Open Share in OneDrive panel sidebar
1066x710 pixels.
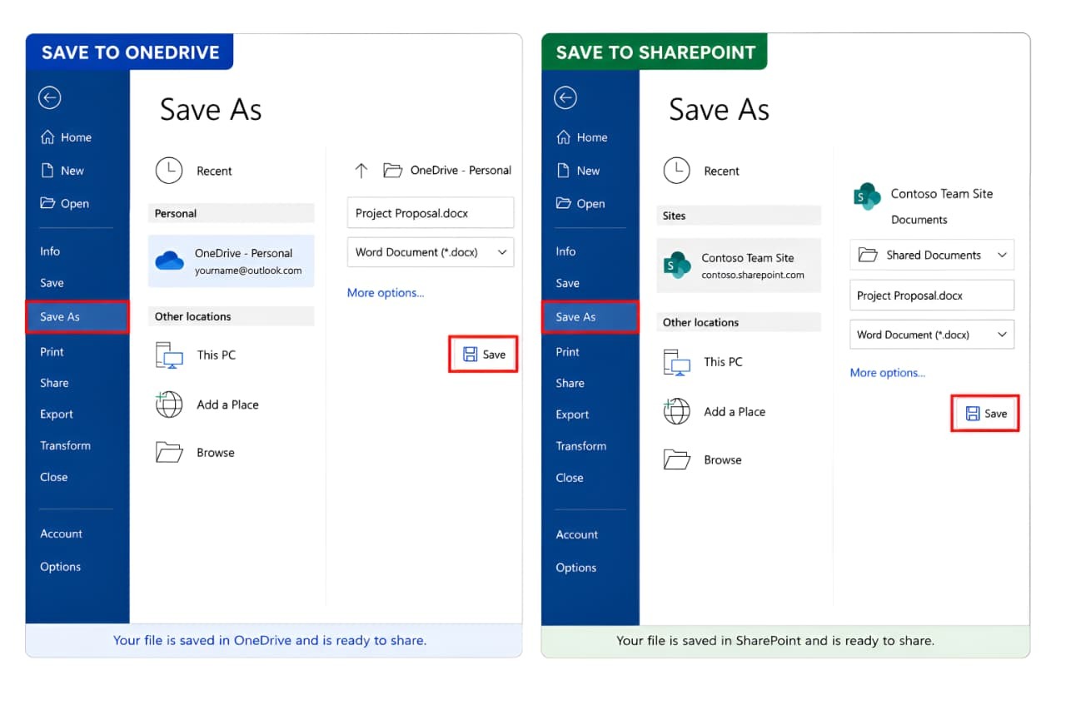54,383
